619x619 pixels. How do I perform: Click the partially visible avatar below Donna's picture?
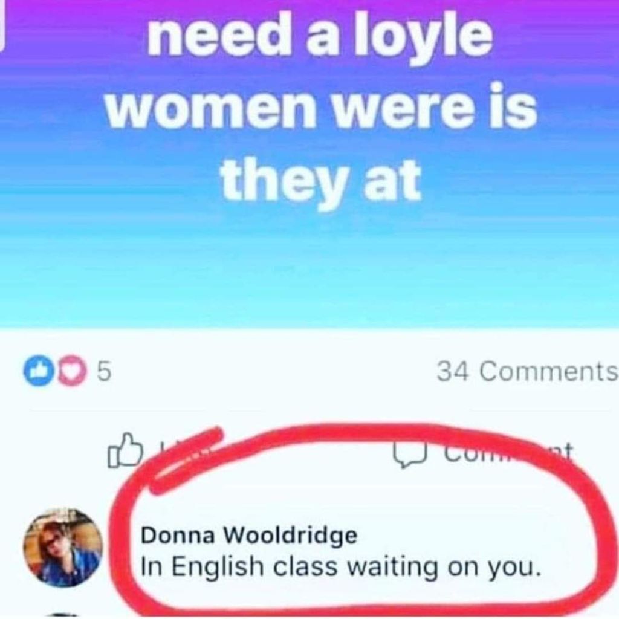point(63,615)
